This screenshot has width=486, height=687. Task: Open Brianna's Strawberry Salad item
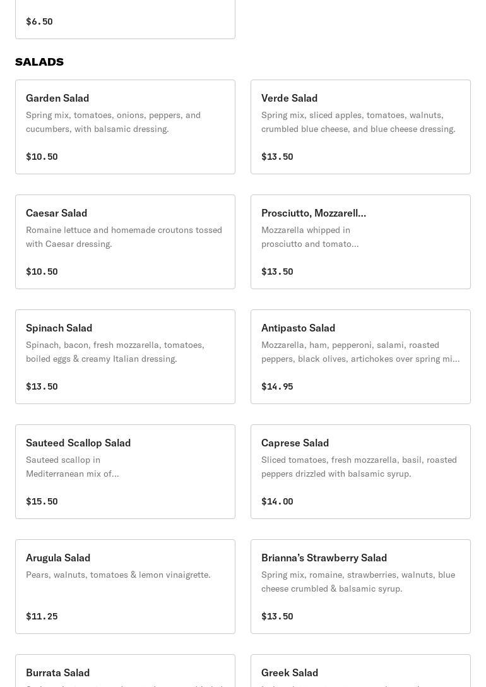(x=360, y=587)
